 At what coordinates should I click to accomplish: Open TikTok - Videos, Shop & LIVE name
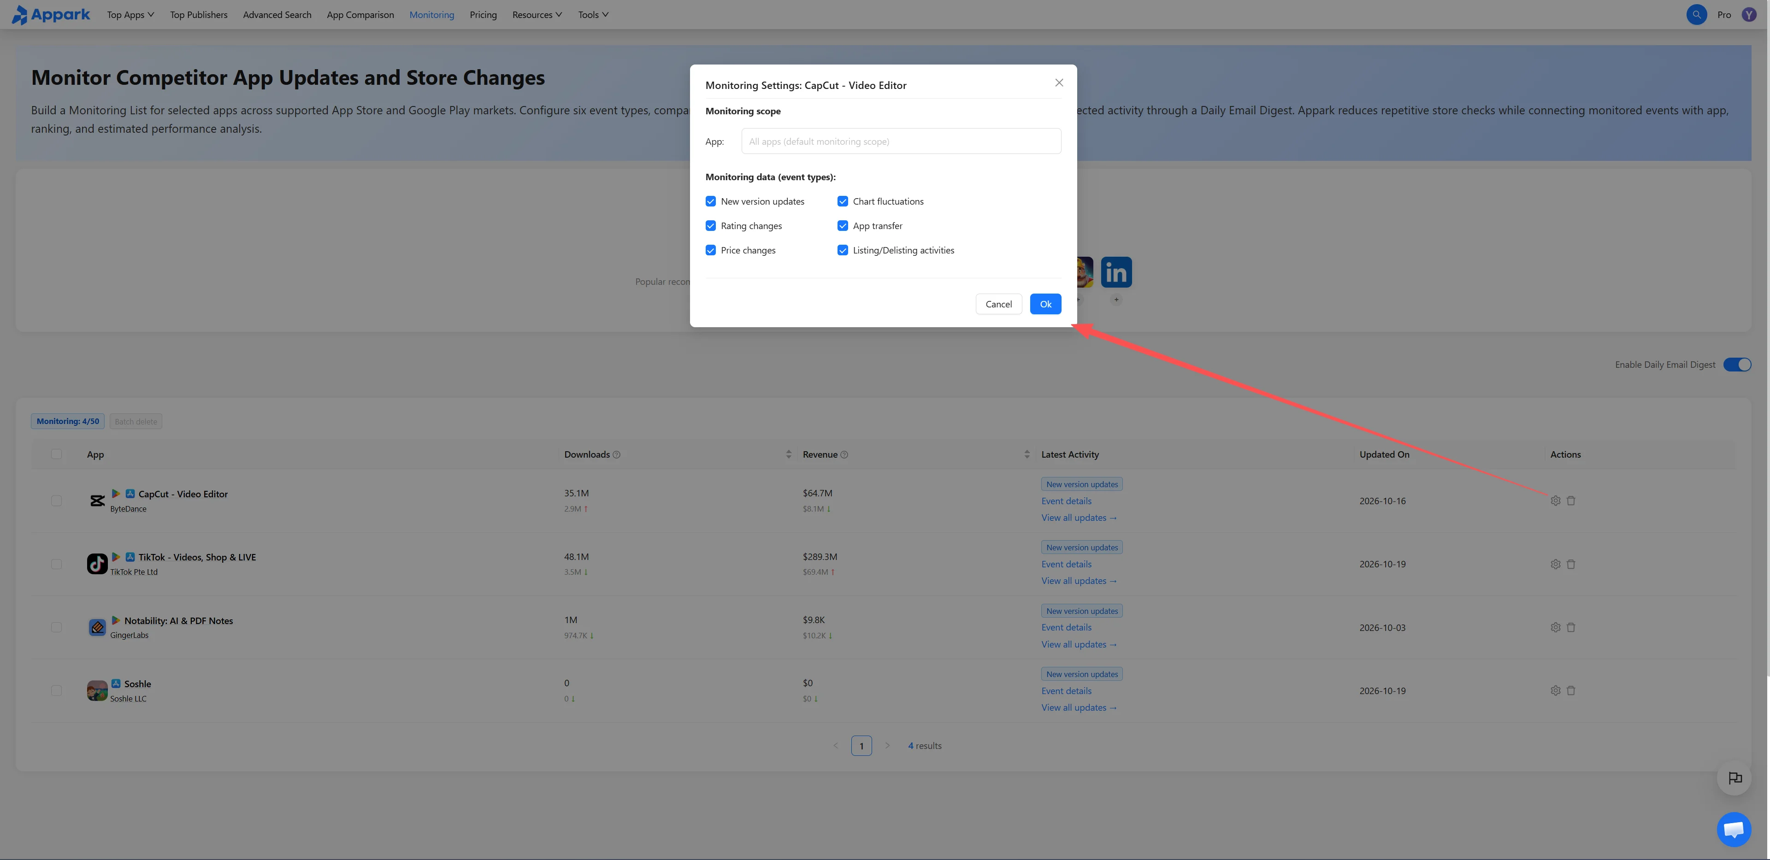[197, 557]
